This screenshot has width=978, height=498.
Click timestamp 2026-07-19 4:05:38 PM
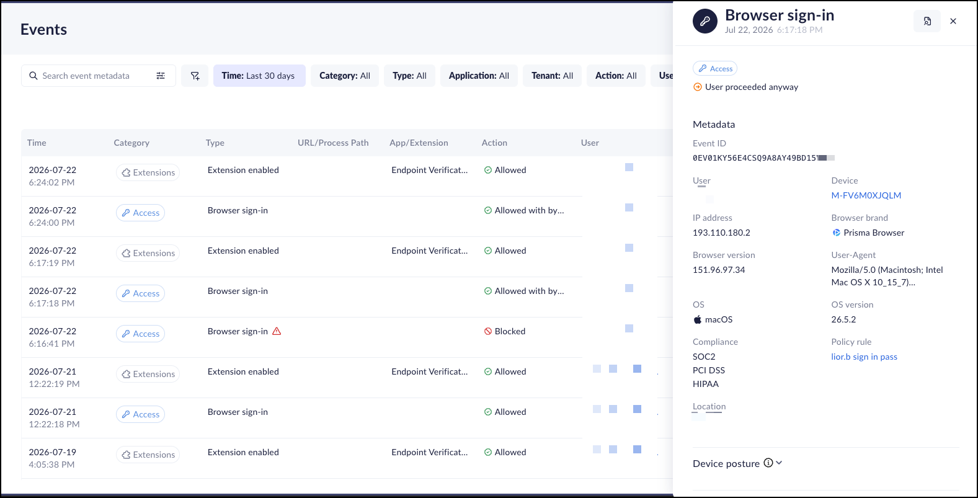(52, 458)
